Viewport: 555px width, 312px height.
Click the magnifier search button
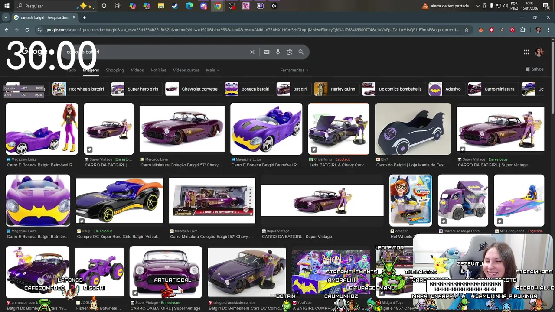pyautogui.click(x=301, y=52)
